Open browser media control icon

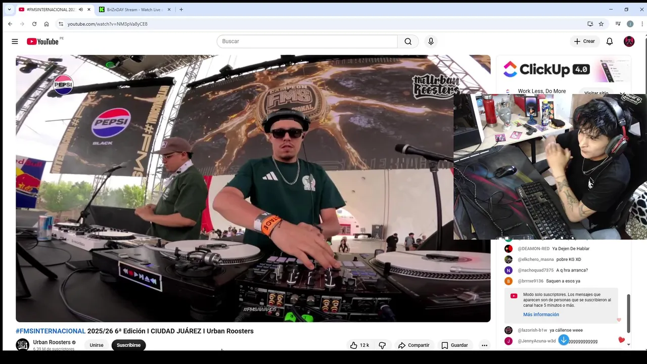pyautogui.click(x=618, y=24)
